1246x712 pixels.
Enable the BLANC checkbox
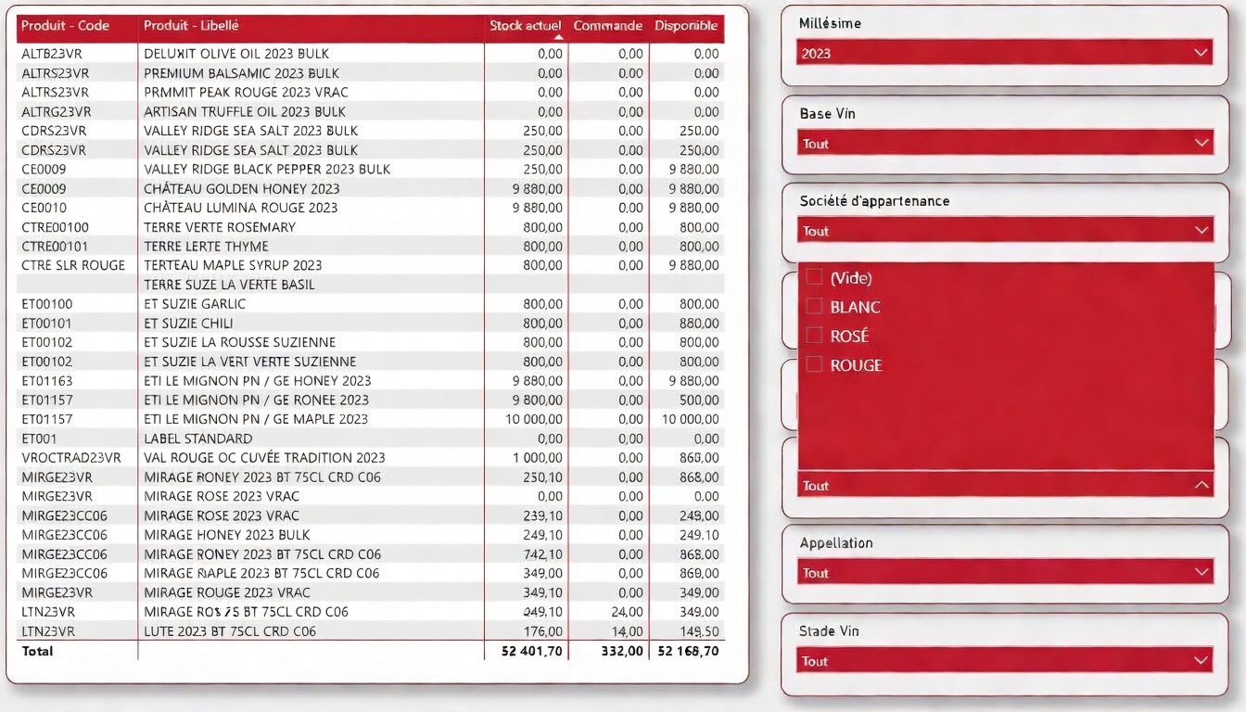coord(814,307)
